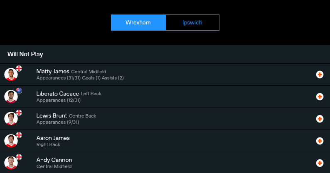The height and width of the screenshot is (173, 330).
Task: Click England flag beside Aaron James
Action: pyautogui.click(x=19, y=135)
